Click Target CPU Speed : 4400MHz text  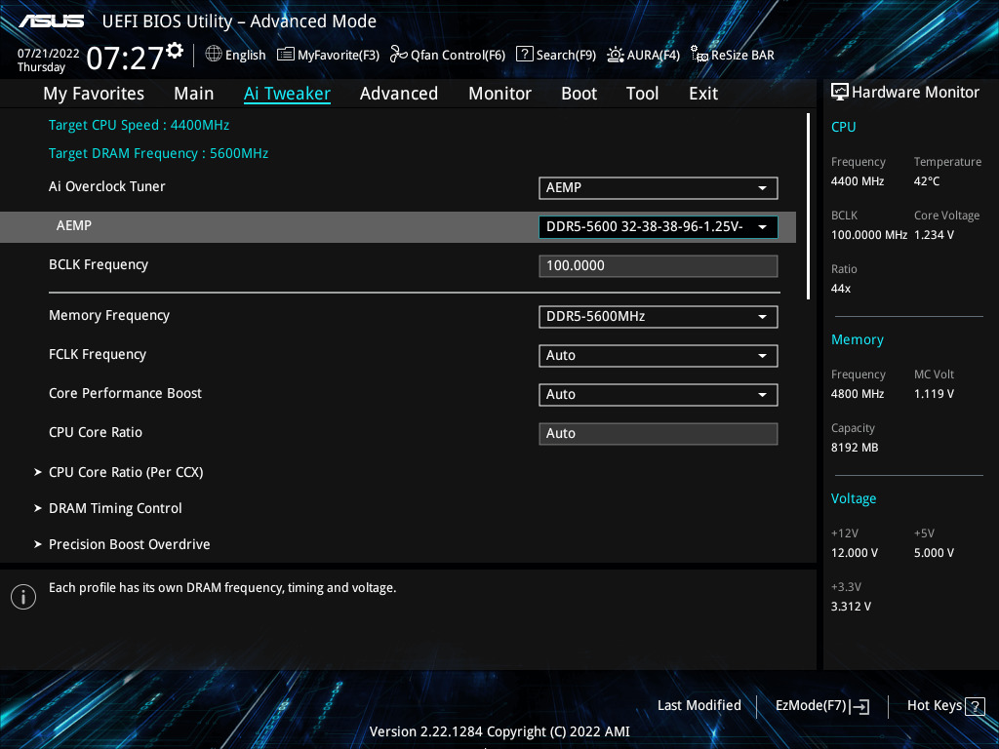pyautogui.click(x=139, y=125)
